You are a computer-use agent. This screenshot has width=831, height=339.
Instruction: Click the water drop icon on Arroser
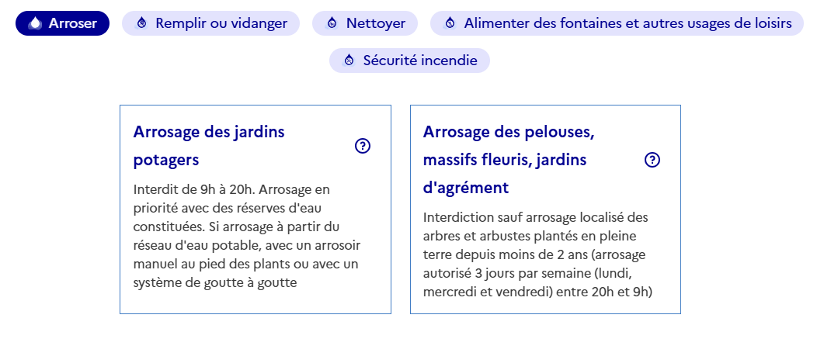[35, 23]
